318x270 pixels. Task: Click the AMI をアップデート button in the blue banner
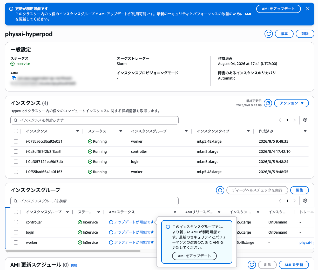(x=278, y=9)
